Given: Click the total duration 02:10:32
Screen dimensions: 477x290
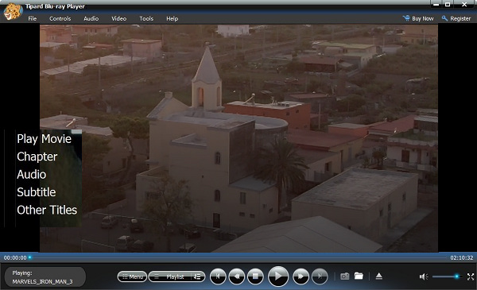Looking at the screenshot, I should (462, 257).
